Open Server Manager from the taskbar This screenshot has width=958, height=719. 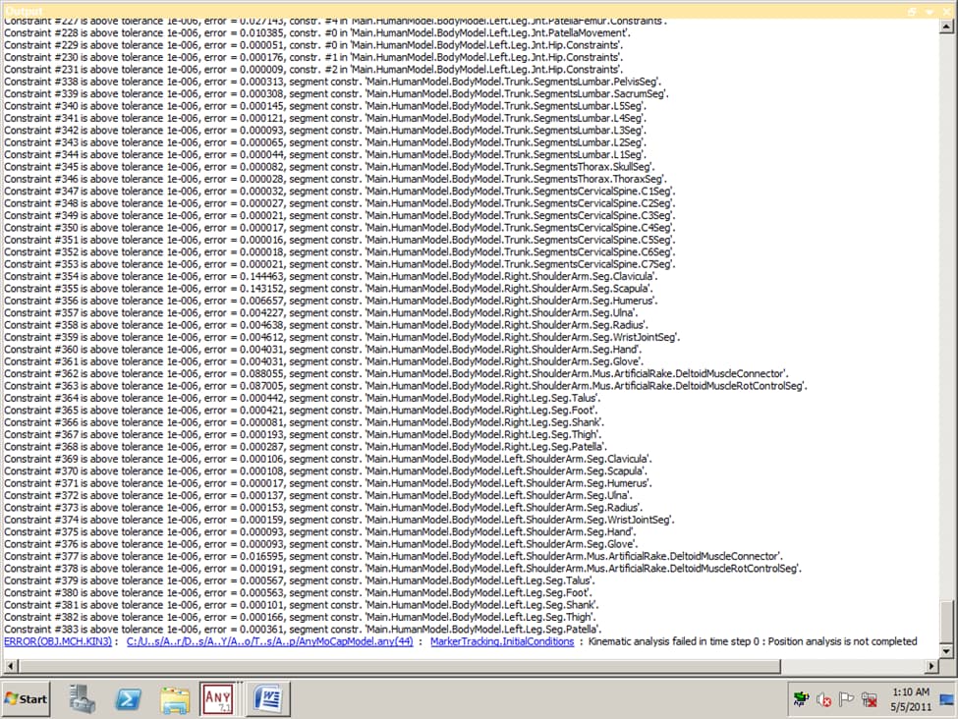(85, 698)
